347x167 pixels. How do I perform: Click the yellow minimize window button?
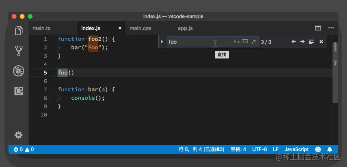pyautogui.click(x=22, y=16)
